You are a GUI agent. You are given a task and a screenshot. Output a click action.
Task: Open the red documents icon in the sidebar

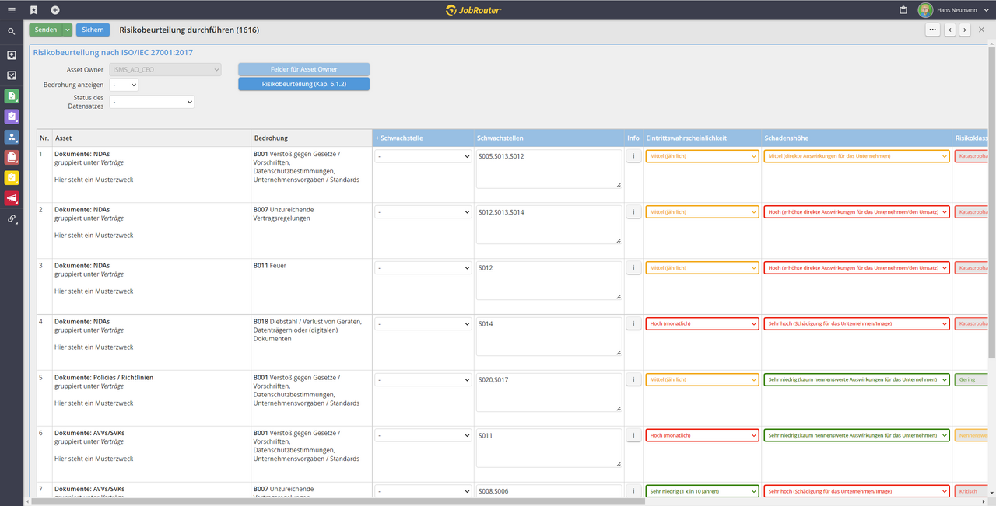(x=12, y=157)
